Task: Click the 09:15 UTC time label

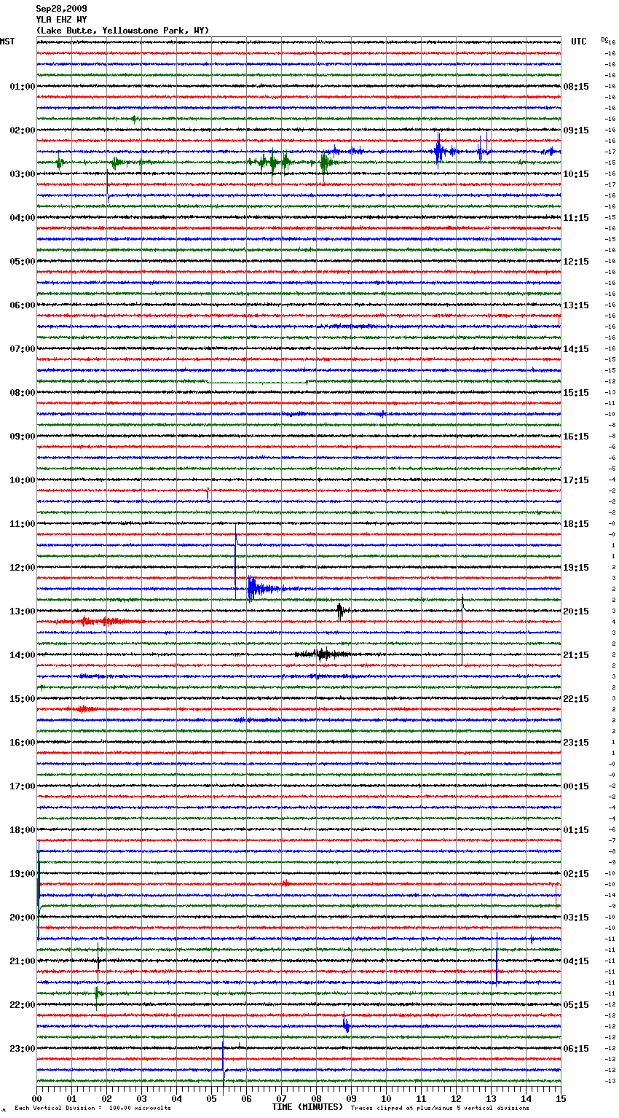Action: click(x=576, y=130)
